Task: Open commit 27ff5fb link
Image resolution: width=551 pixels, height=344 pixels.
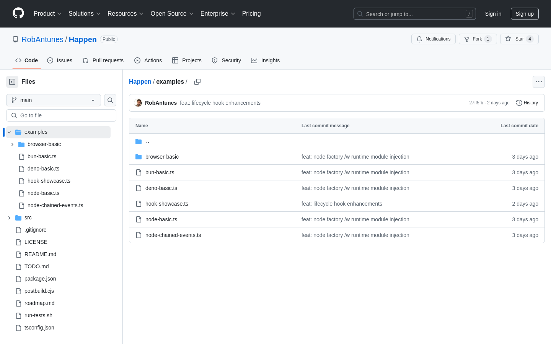Action: [x=476, y=103]
